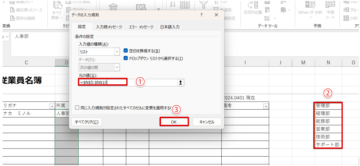Screen dimensions: 360x166
Task: Click the filter funnel icon
Action: (204, 5)
